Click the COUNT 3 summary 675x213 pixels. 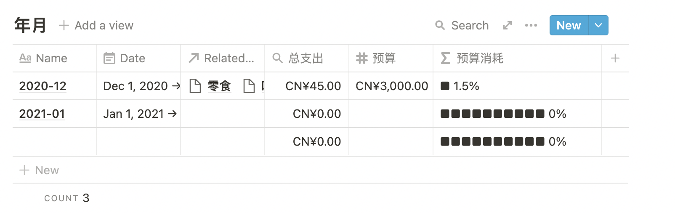coord(67,198)
